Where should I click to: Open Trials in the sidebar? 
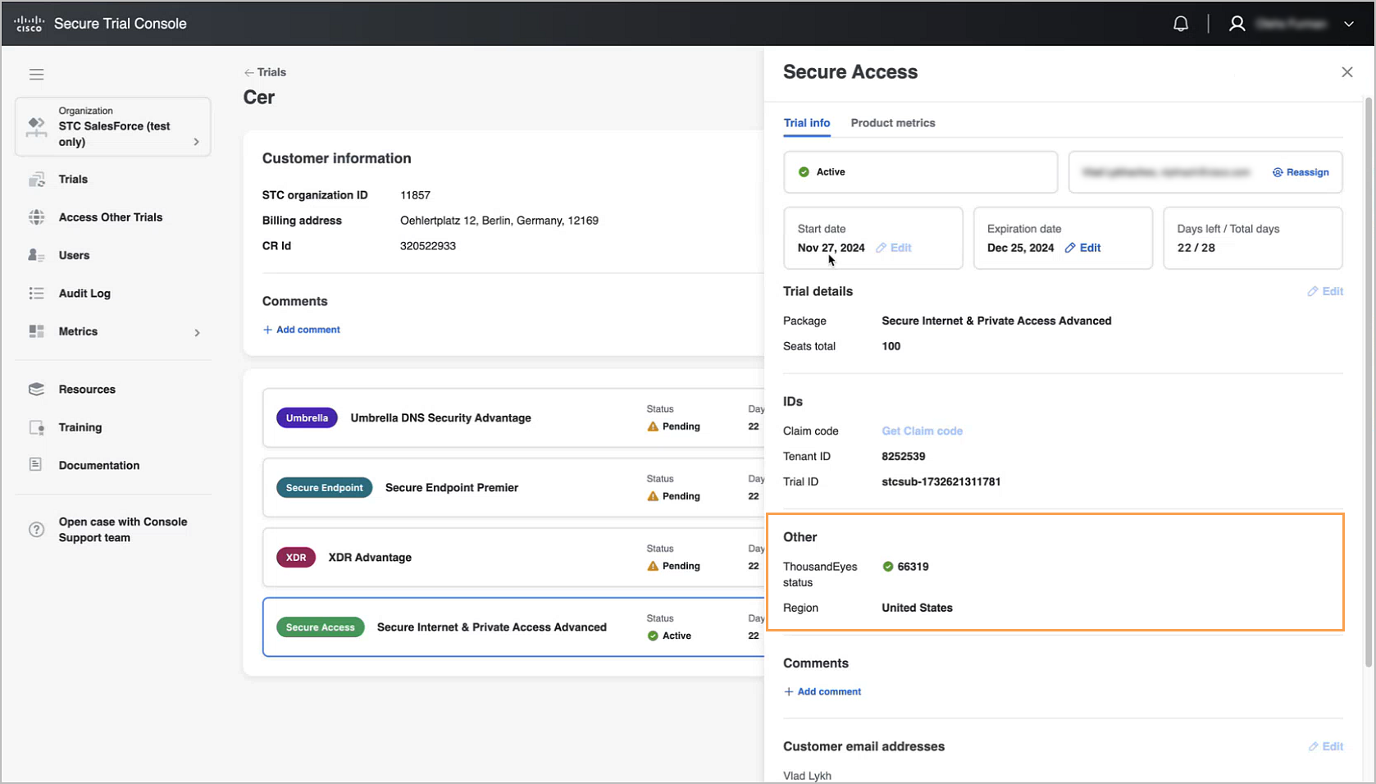coord(73,180)
